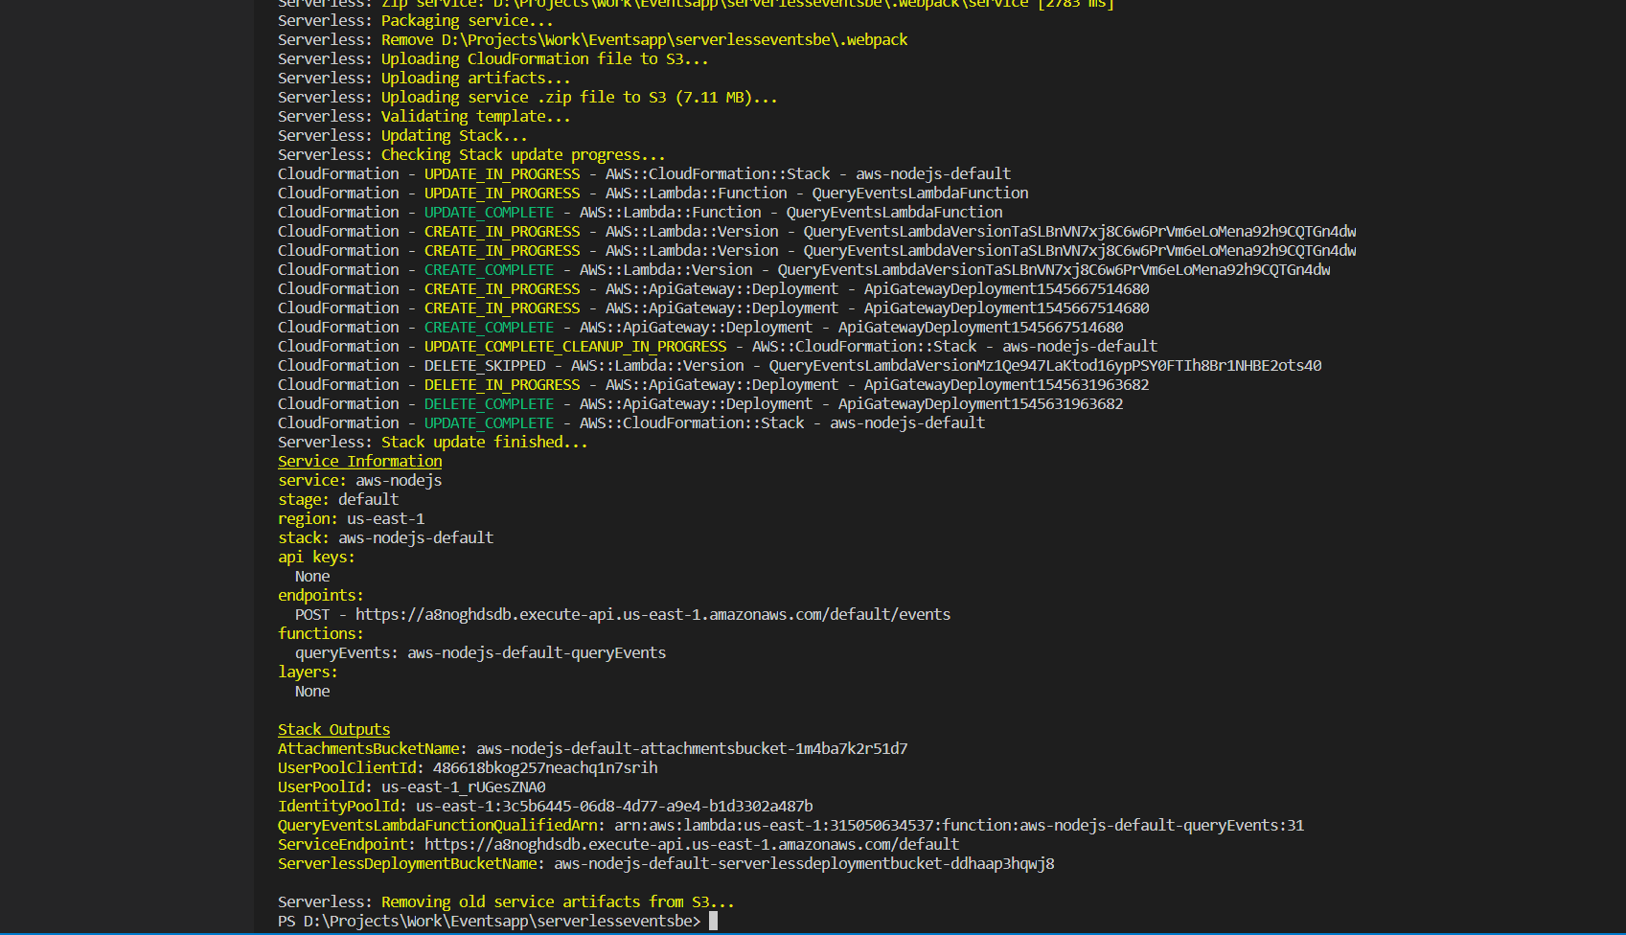Click ApiGatewayDeployment1545631963682 on the DELETE_COMPLETE row
Screen dimensions: 1626x935
(980, 403)
